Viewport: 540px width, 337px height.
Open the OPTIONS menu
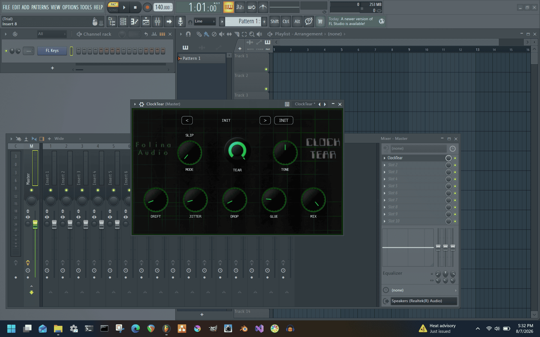[70, 7]
